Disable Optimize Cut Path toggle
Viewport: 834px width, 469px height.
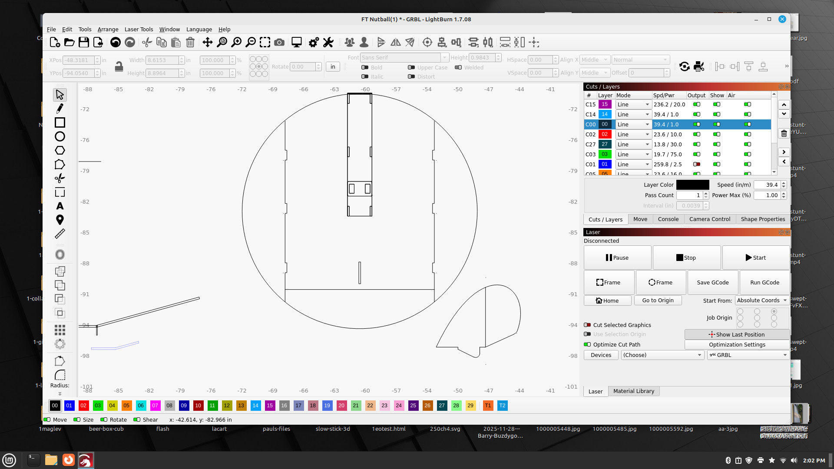point(587,344)
